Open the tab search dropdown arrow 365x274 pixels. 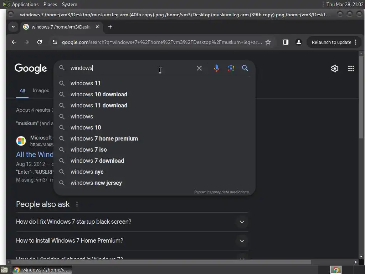13,27
